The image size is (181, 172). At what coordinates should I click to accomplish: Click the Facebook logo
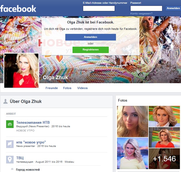[x=18, y=9]
